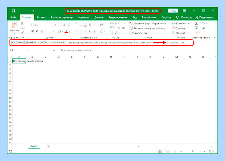
Task: Open the Файл menu tab
Action: point(13,17)
